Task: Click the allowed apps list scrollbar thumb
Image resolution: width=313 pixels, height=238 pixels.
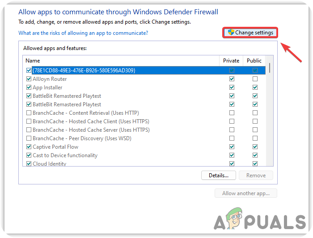Action: click(270, 68)
